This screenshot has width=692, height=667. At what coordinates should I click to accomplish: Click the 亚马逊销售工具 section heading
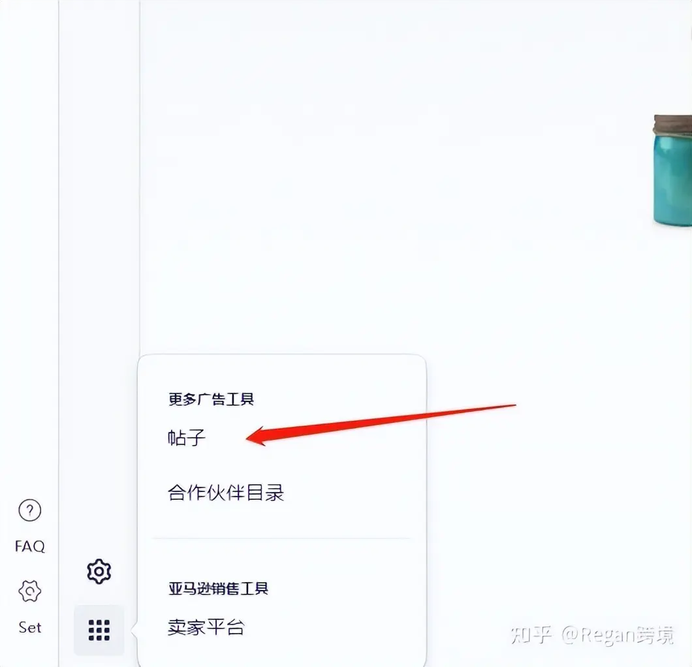point(218,588)
